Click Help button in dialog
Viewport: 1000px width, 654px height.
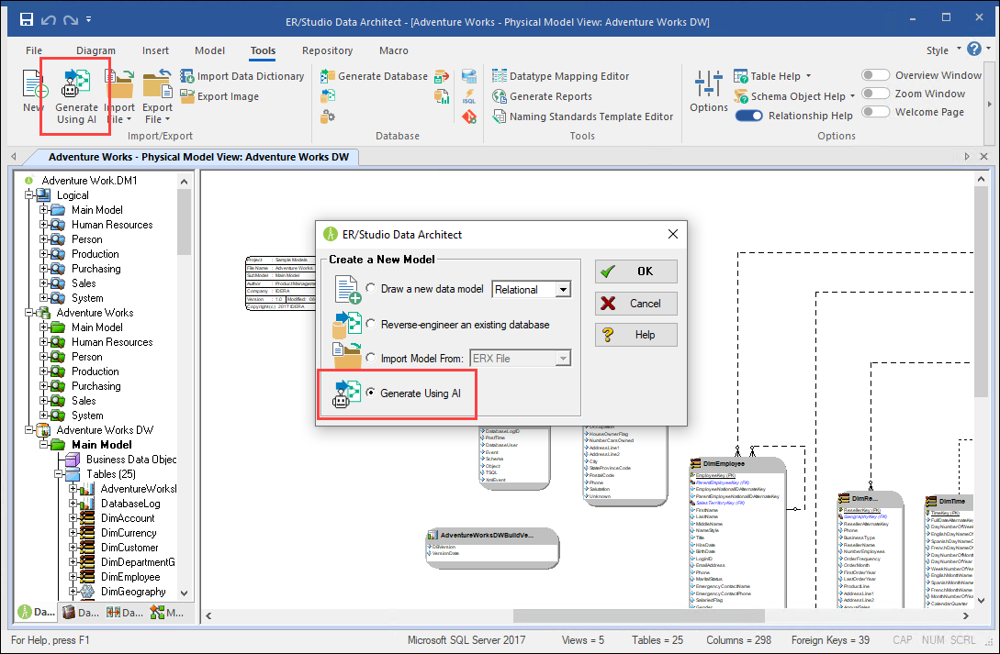[635, 334]
